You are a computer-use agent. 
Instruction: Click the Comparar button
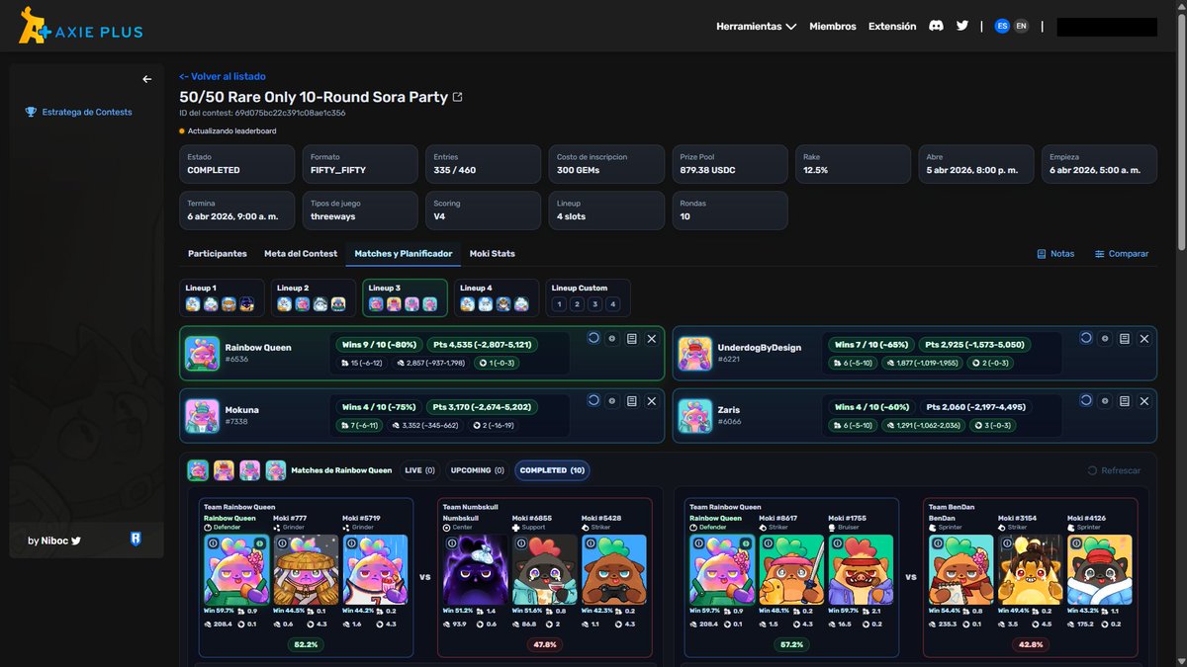(1122, 254)
